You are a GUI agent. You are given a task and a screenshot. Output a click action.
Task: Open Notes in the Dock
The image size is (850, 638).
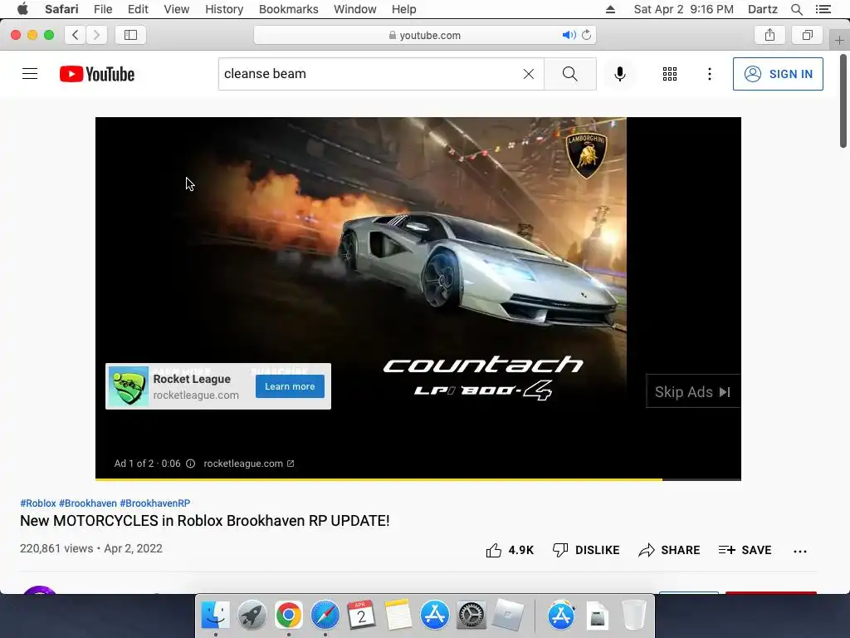click(398, 616)
